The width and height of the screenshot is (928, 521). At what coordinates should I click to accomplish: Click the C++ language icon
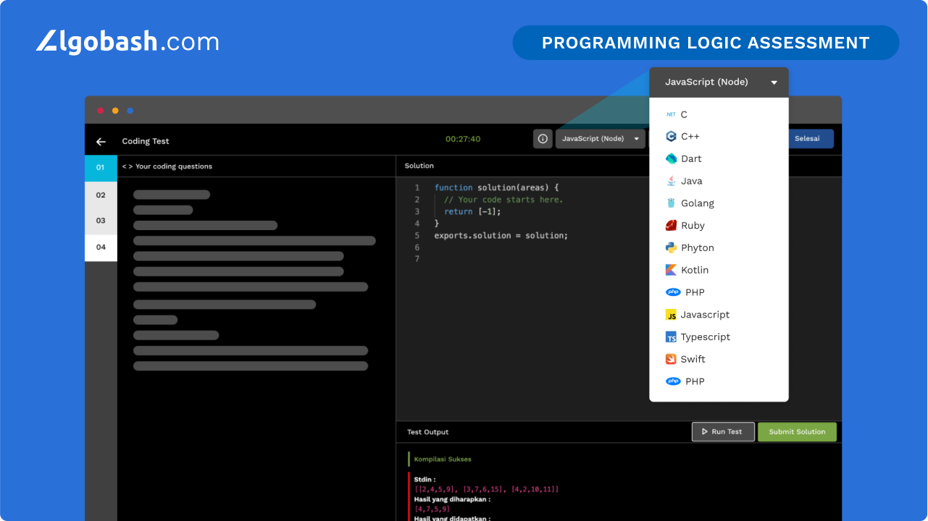tap(671, 136)
